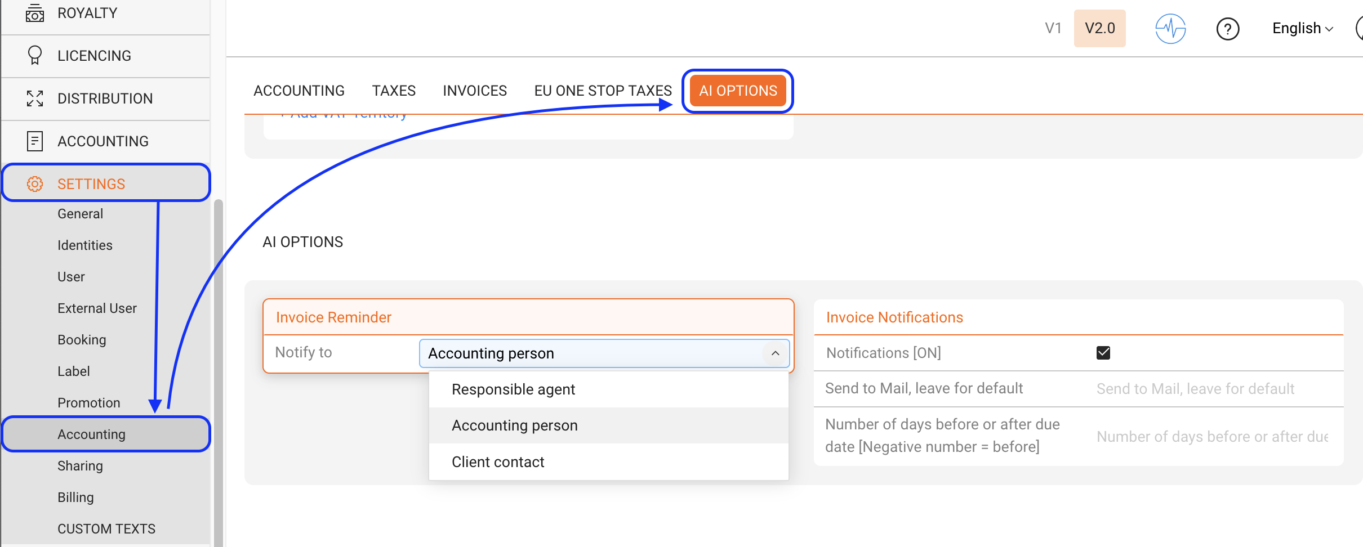
Task: Choose Accounting person option in list
Action: tap(608, 425)
